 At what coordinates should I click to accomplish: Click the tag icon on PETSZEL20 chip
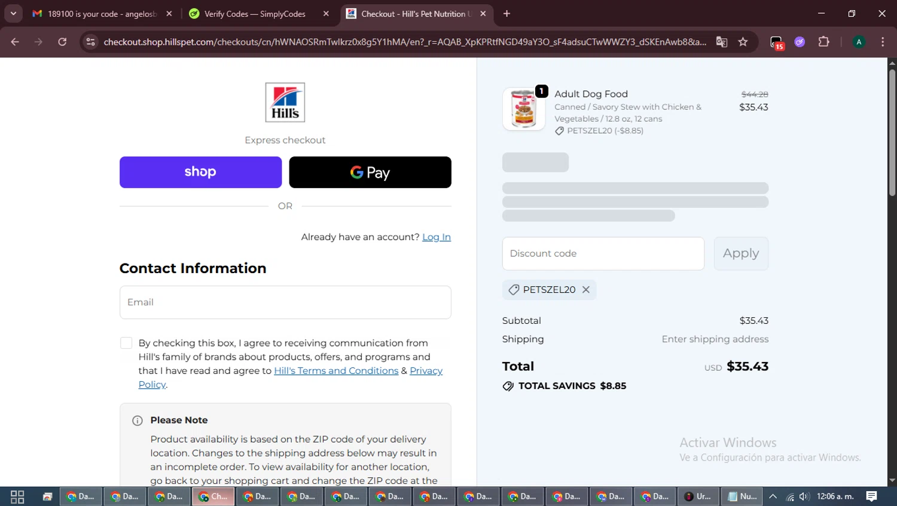pyautogui.click(x=514, y=290)
